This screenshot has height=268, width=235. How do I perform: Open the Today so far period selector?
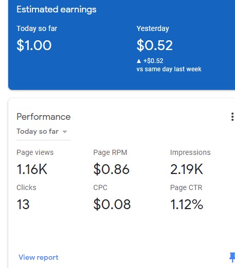coord(44,132)
